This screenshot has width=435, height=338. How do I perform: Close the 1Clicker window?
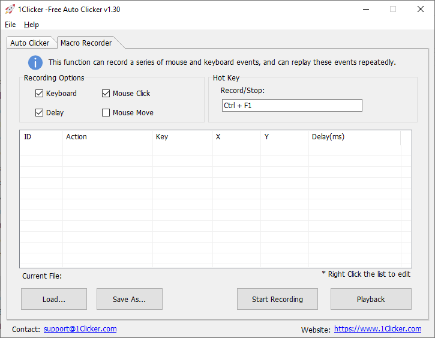pyautogui.click(x=421, y=9)
